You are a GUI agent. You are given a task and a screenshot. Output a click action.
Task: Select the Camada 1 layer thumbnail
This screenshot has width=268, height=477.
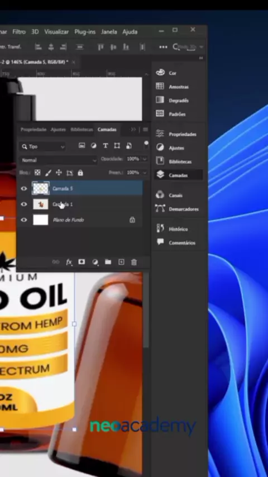[40, 204]
